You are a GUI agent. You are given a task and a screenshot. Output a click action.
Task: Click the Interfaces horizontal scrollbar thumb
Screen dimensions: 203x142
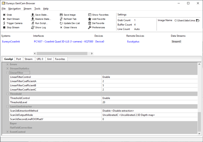click(x=62, y=54)
